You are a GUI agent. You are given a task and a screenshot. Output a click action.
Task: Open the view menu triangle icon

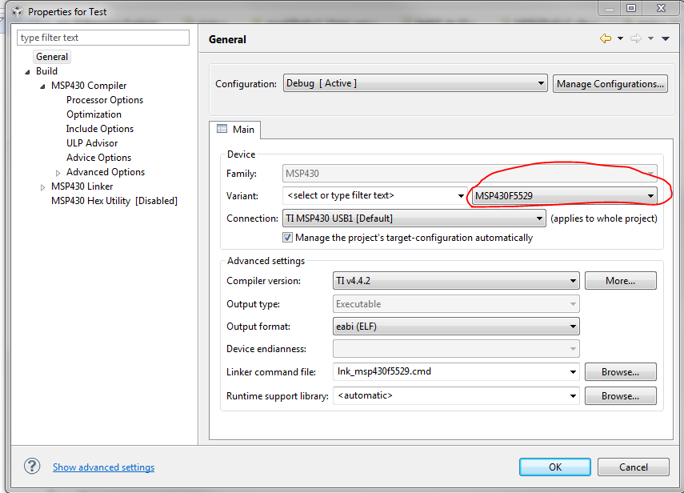point(666,38)
